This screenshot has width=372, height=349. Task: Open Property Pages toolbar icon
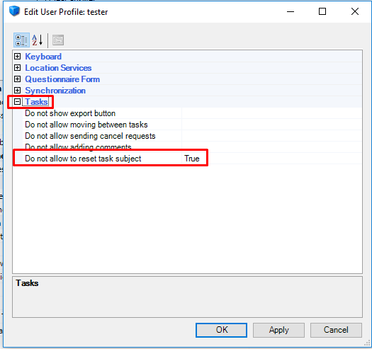click(58, 40)
